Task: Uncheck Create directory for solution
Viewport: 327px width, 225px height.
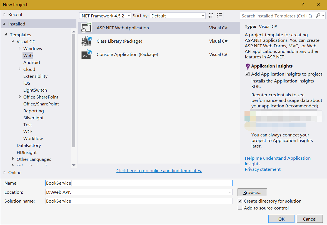Action: (240, 201)
